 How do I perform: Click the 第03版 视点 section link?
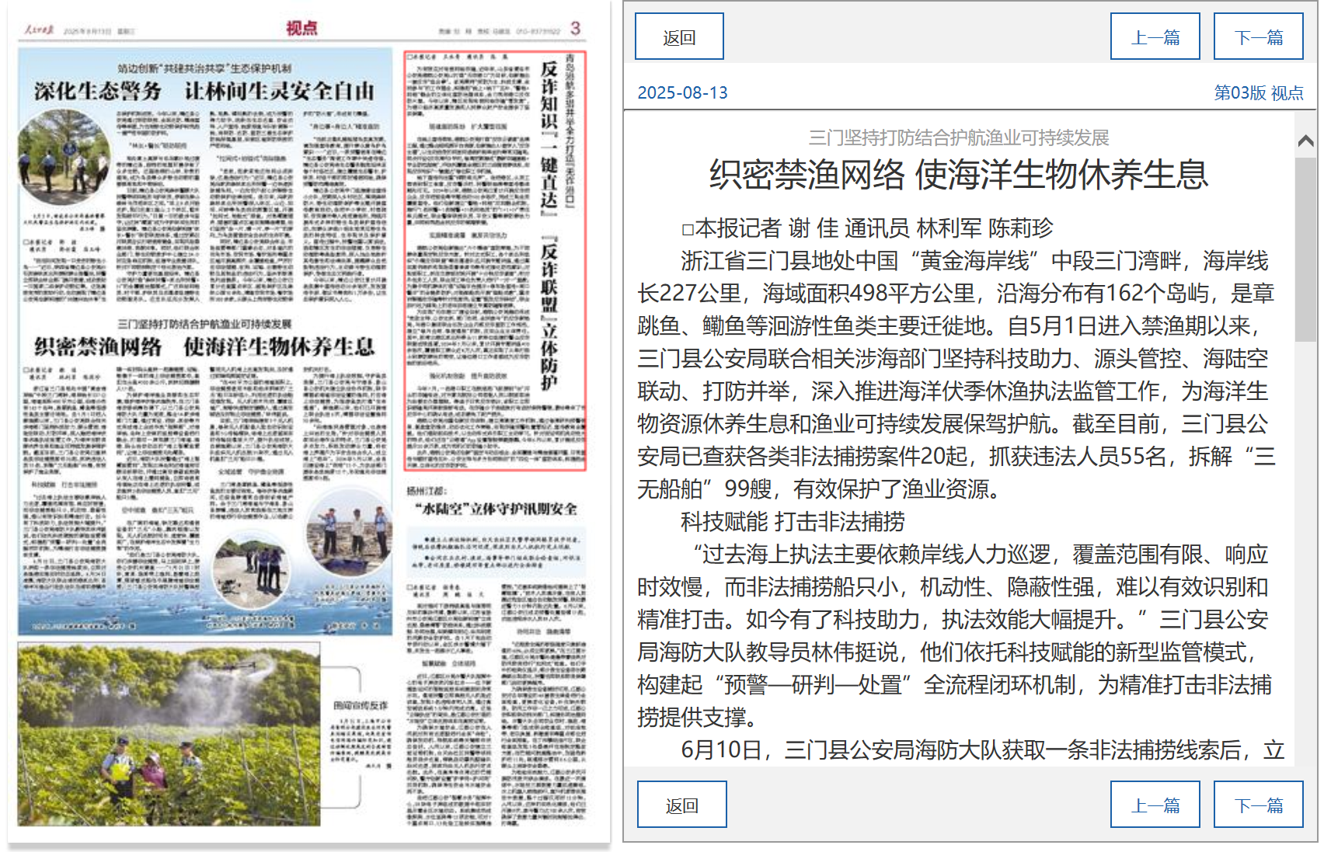point(1258,92)
